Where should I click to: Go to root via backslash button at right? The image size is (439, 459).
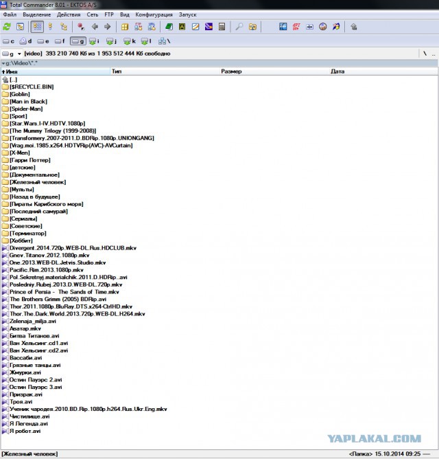pyautogui.click(x=425, y=54)
